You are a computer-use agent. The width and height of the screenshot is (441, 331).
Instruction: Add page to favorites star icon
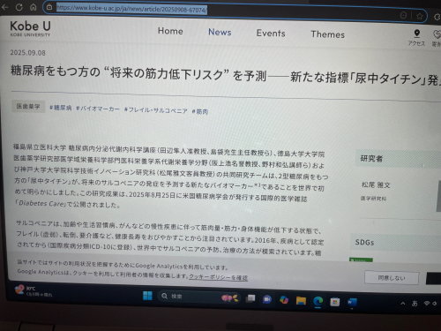(420, 16)
